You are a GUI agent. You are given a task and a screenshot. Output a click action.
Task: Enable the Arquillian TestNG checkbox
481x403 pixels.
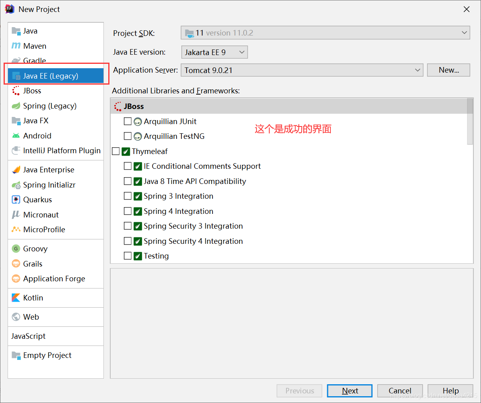coord(127,136)
